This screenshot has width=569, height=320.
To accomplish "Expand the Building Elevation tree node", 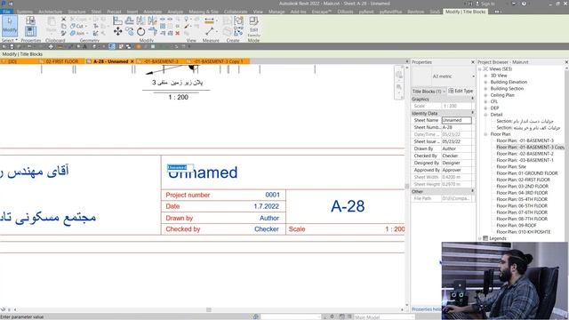I will [486, 82].
